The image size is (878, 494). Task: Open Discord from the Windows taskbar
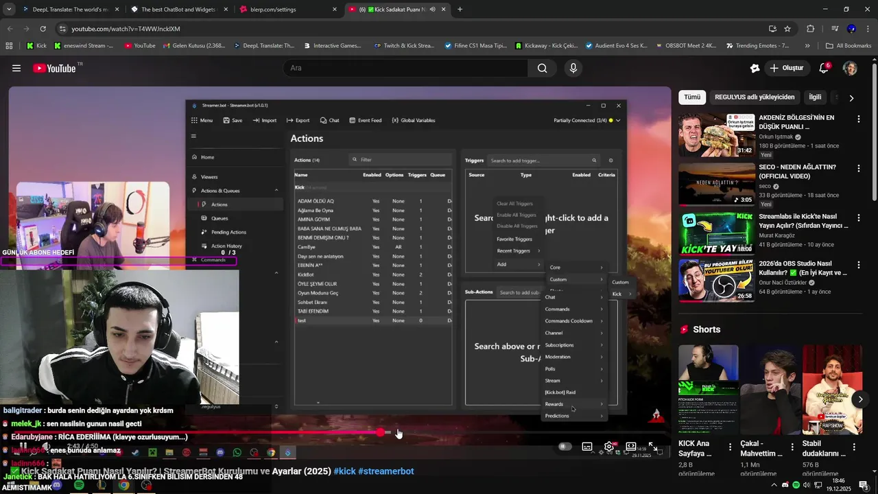click(56, 485)
